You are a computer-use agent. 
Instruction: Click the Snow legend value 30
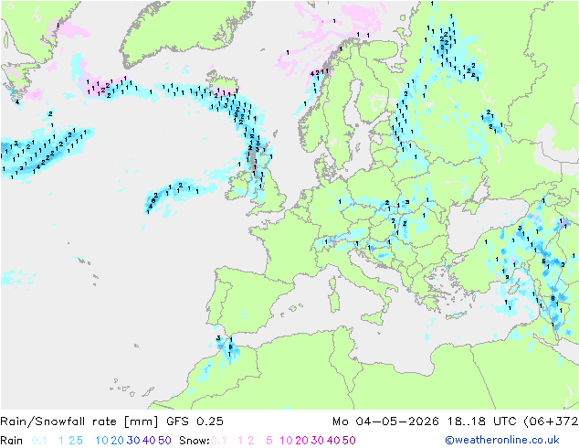318,441
